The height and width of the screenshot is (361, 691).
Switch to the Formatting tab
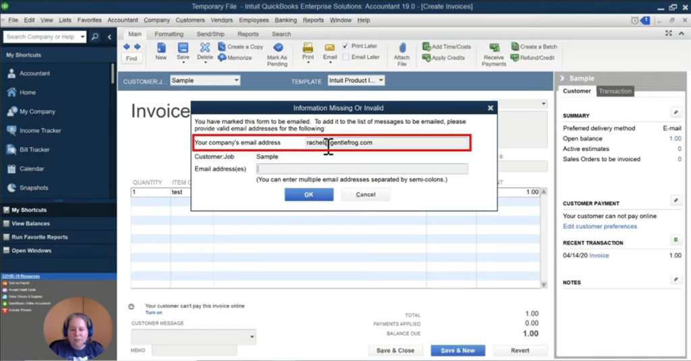point(169,34)
